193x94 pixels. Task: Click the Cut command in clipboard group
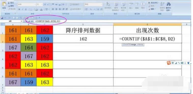[x=11, y=3]
